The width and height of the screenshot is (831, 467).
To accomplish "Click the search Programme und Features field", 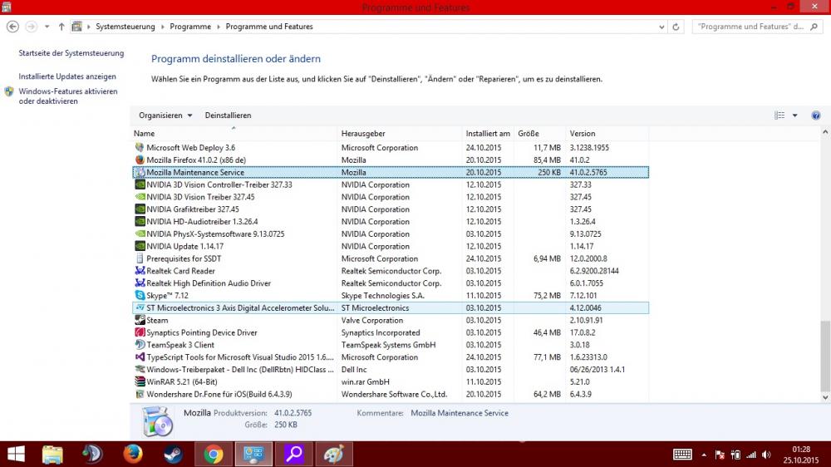I will [x=752, y=27].
